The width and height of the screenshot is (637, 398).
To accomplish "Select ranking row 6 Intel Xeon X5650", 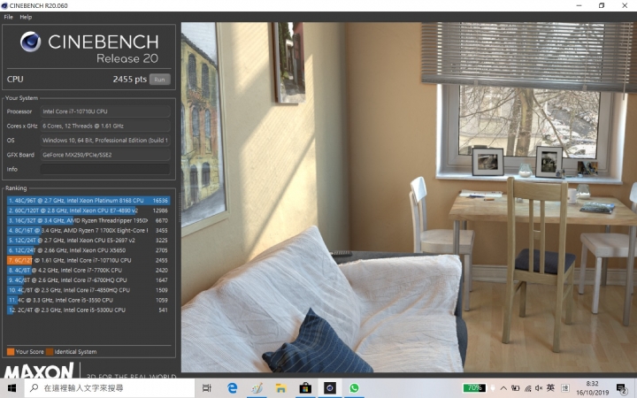I will pos(88,250).
